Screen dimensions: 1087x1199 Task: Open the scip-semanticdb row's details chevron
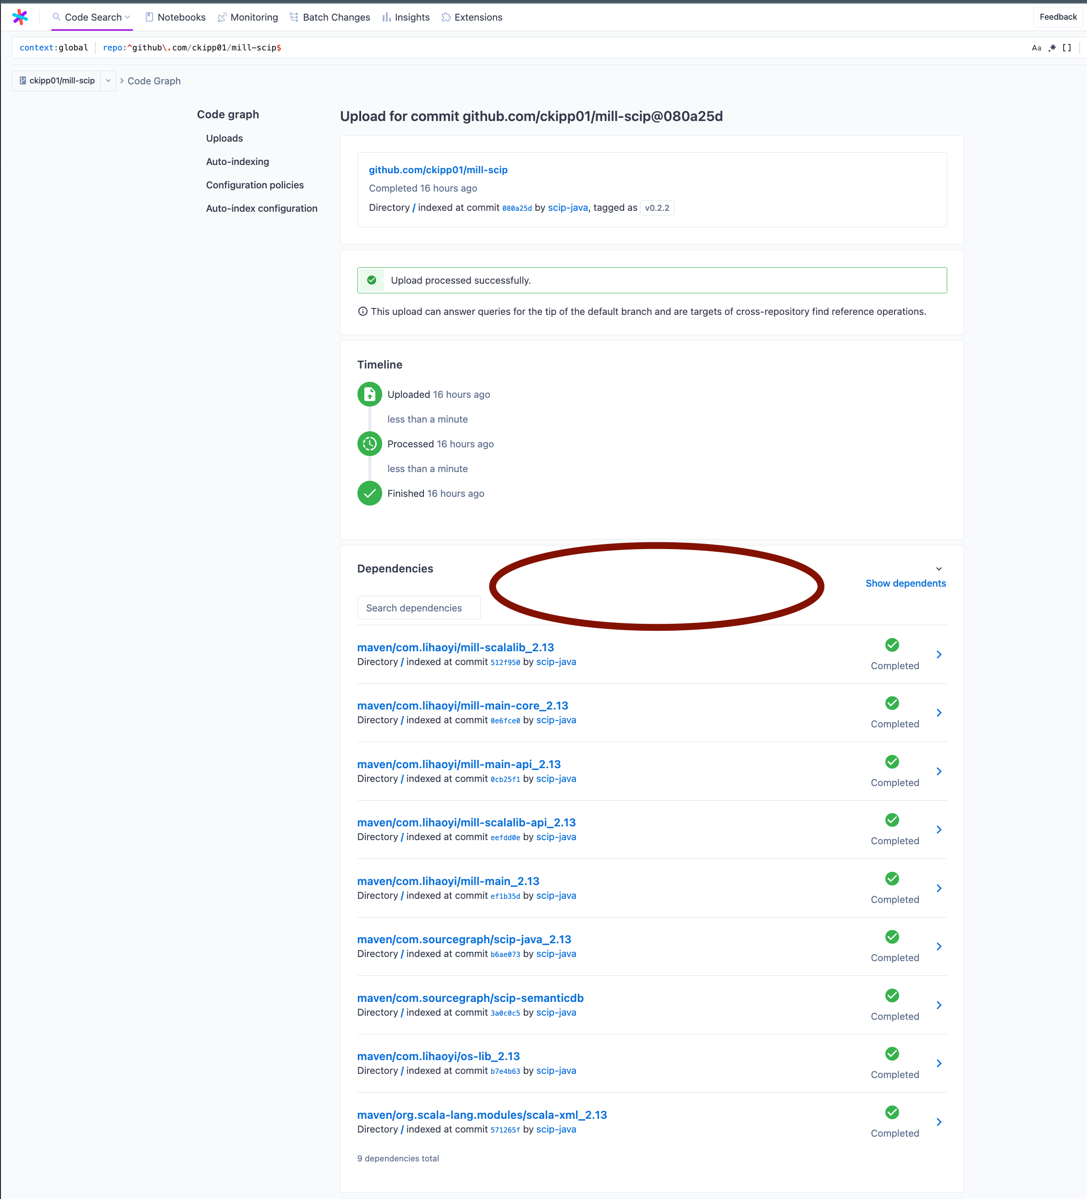pos(939,1005)
